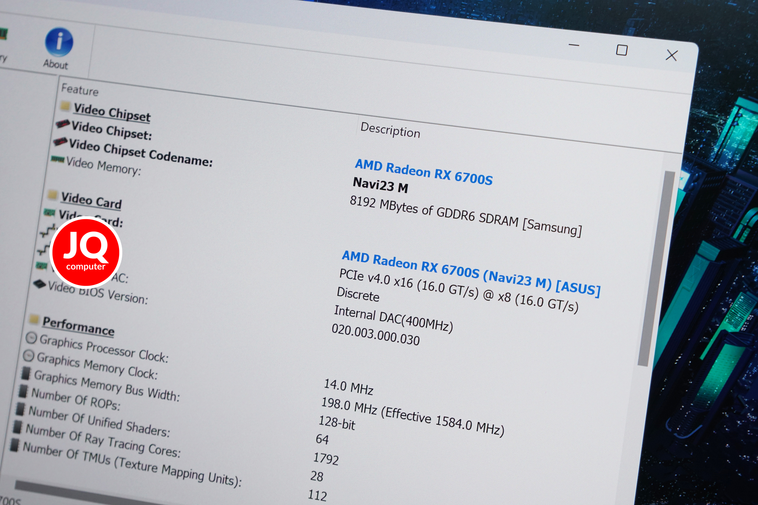Viewport: 758px width, 505px height.
Task: Select the Video Chipset folder icon
Action: click(x=66, y=106)
